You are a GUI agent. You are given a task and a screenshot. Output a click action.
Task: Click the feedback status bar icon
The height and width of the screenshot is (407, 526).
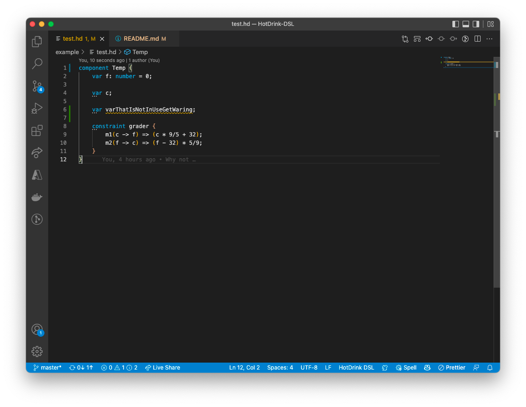476,368
